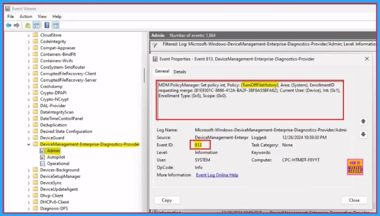The height and width of the screenshot is (216, 380).
Task: Click the Deduplication folder icon
Action: (35, 125)
